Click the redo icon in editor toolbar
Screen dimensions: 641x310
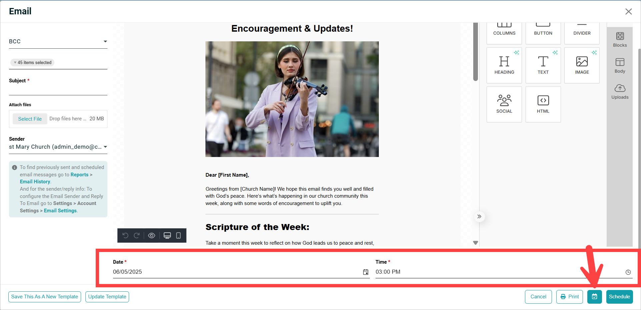[137, 236]
